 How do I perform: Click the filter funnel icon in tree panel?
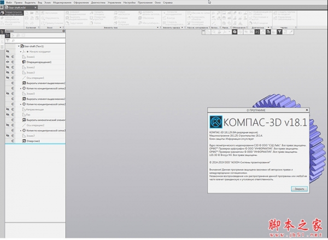8,41
